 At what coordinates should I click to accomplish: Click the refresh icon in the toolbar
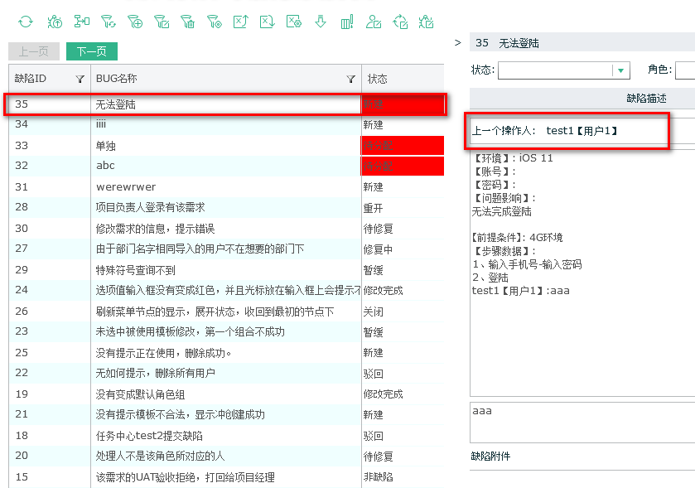pos(25,22)
